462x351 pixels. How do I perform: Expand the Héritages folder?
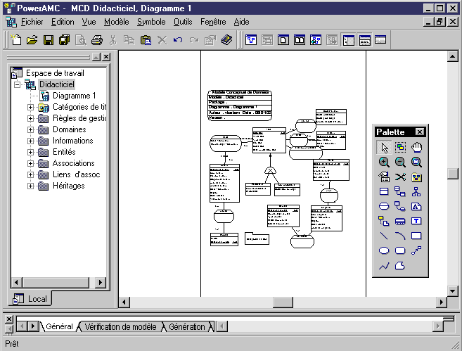tap(30, 186)
